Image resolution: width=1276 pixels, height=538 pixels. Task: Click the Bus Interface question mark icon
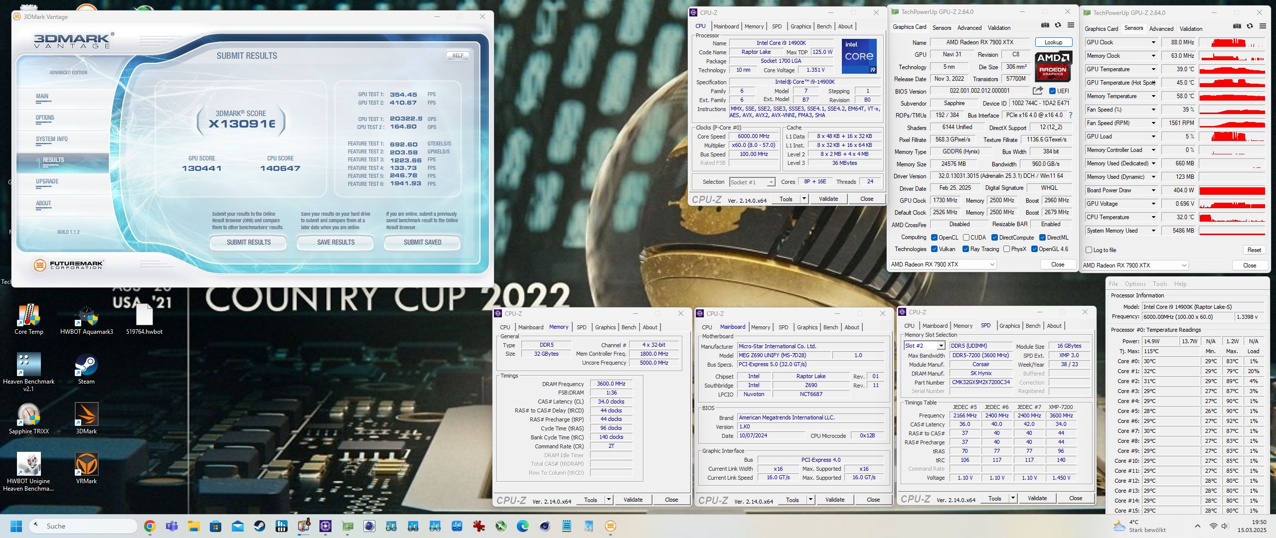[1070, 115]
